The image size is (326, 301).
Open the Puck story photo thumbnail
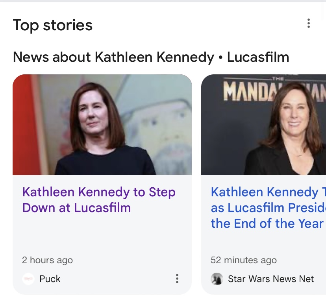tap(102, 125)
